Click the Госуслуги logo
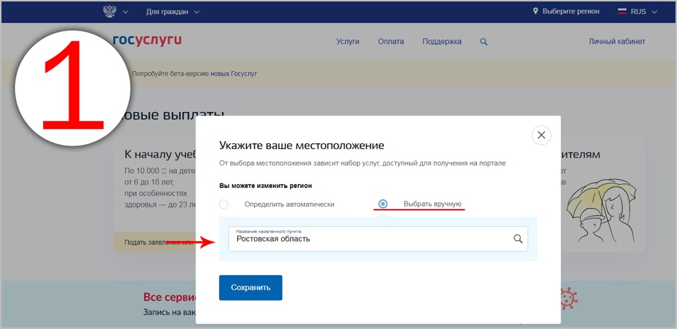Screen dimensions: 677x329 click(x=147, y=40)
